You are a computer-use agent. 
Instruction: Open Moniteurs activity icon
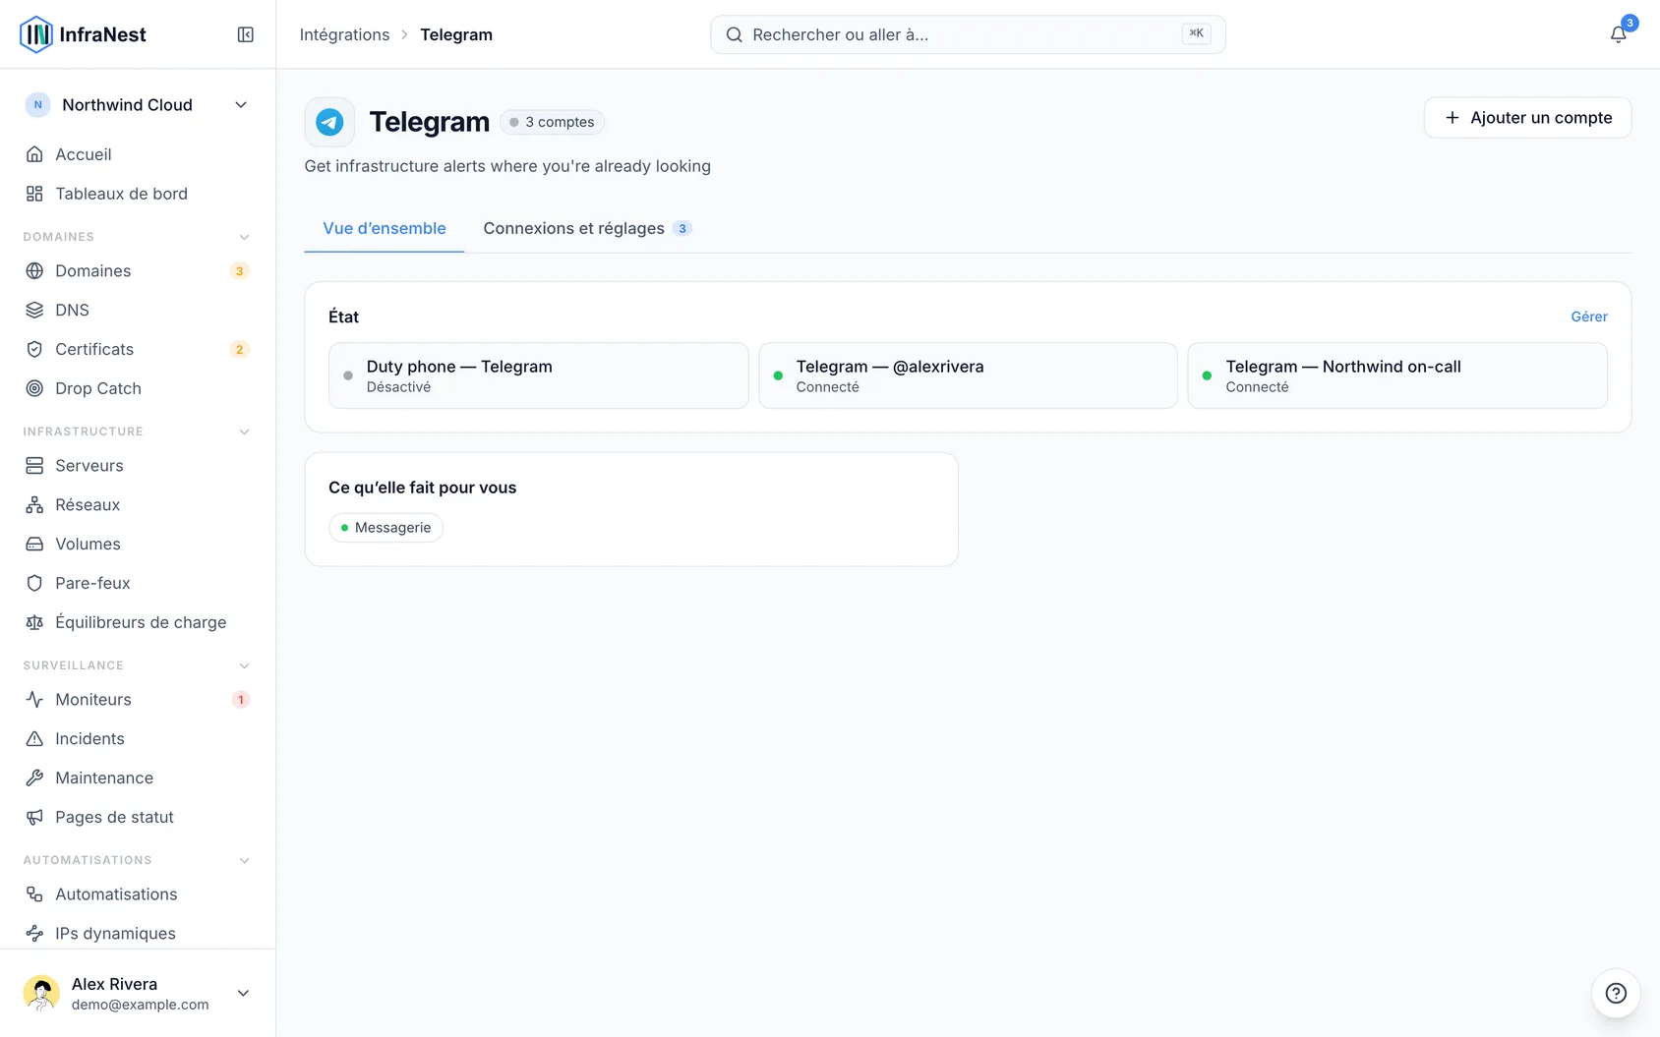[x=34, y=699]
